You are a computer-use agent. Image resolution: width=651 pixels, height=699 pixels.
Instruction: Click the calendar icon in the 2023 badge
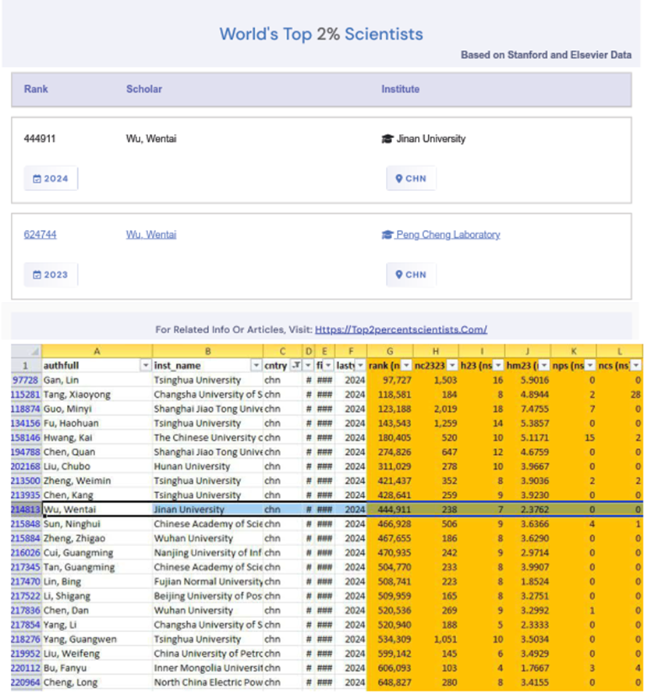pyautogui.click(x=37, y=275)
